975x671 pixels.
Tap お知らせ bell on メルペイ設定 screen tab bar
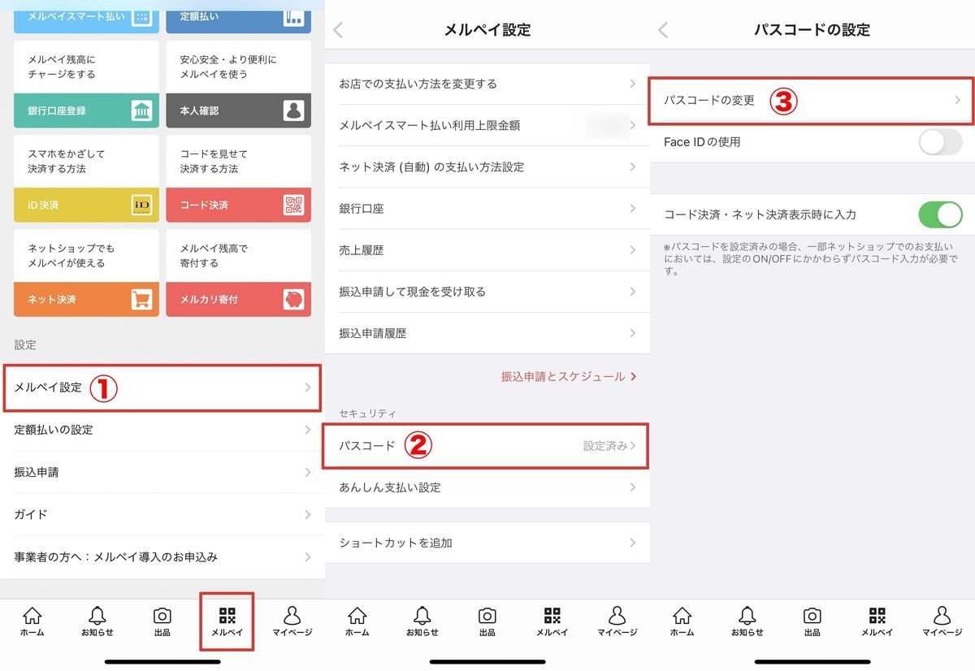pos(422,616)
